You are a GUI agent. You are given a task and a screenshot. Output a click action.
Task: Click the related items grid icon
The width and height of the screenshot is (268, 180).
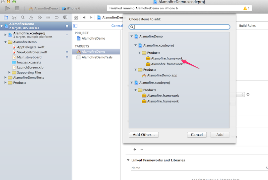pyautogui.click(x=76, y=17)
